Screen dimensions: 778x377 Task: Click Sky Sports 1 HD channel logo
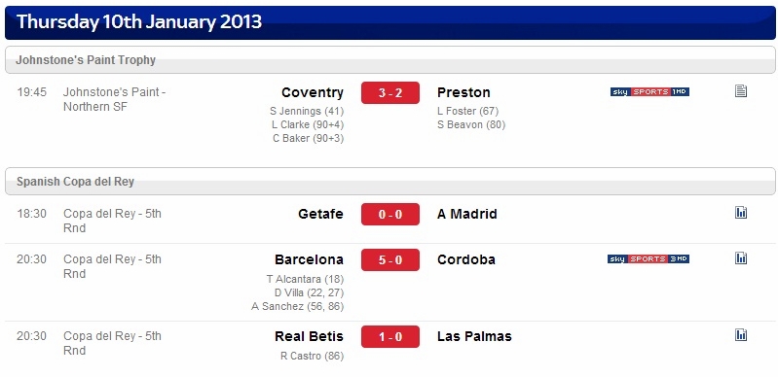point(649,91)
